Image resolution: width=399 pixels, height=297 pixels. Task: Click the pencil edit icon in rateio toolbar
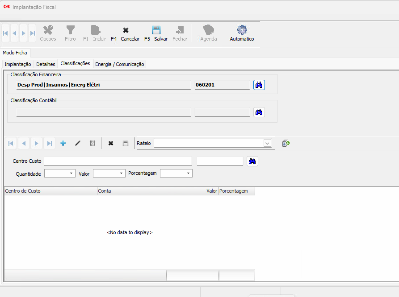78,143
